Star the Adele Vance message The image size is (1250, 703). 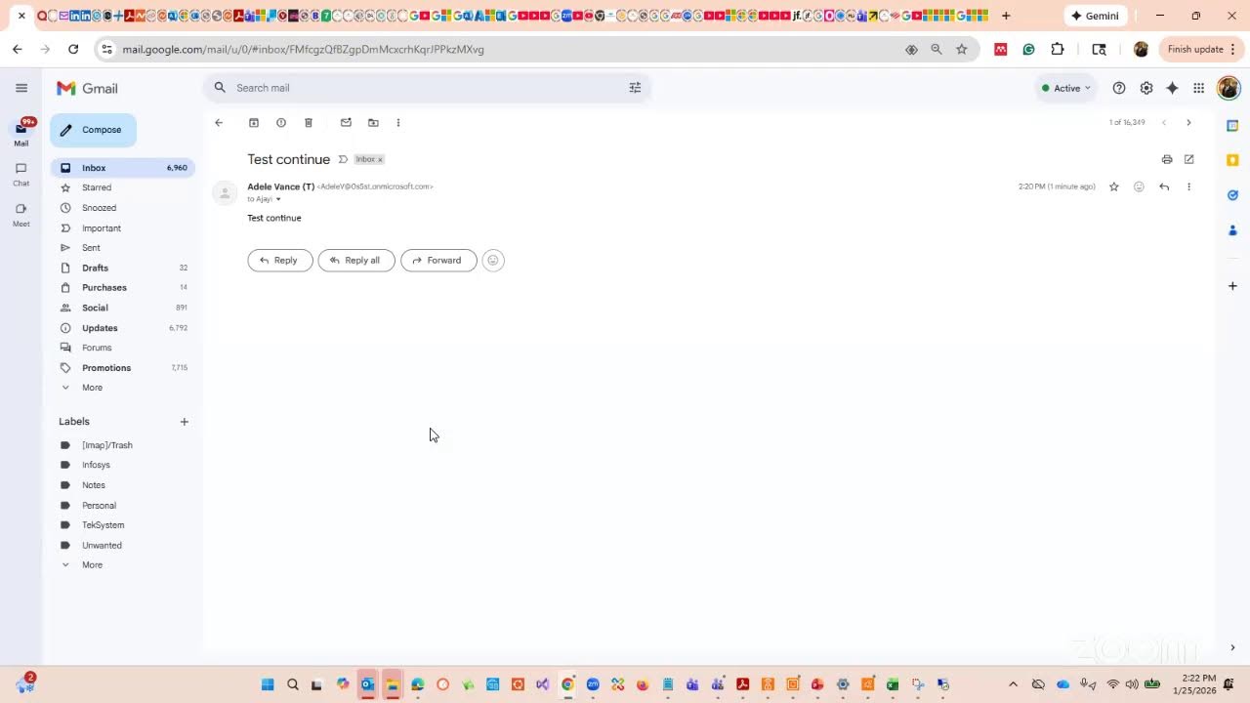[x=1114, y=186]
